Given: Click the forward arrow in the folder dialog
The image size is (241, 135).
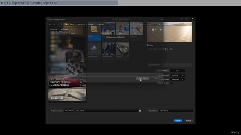Looking at the screenshot, I should click(x=54, y=24).
